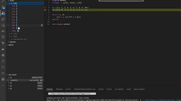Open the GitLab fox icon in activity bar
This screenshot has width=181, height=101.
point(3,67)
